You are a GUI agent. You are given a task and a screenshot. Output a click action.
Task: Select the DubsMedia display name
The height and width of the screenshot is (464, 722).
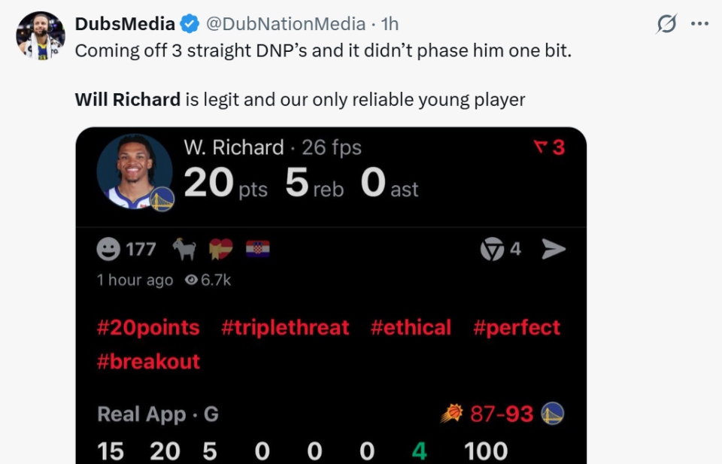(x=125, y=24)
